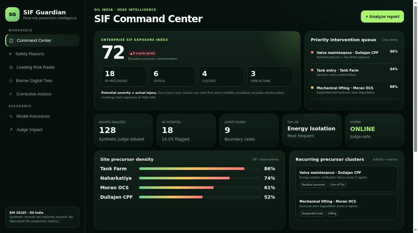Click the Safety Reports list icon
This screenshot has width=418, height=233.
10,54
